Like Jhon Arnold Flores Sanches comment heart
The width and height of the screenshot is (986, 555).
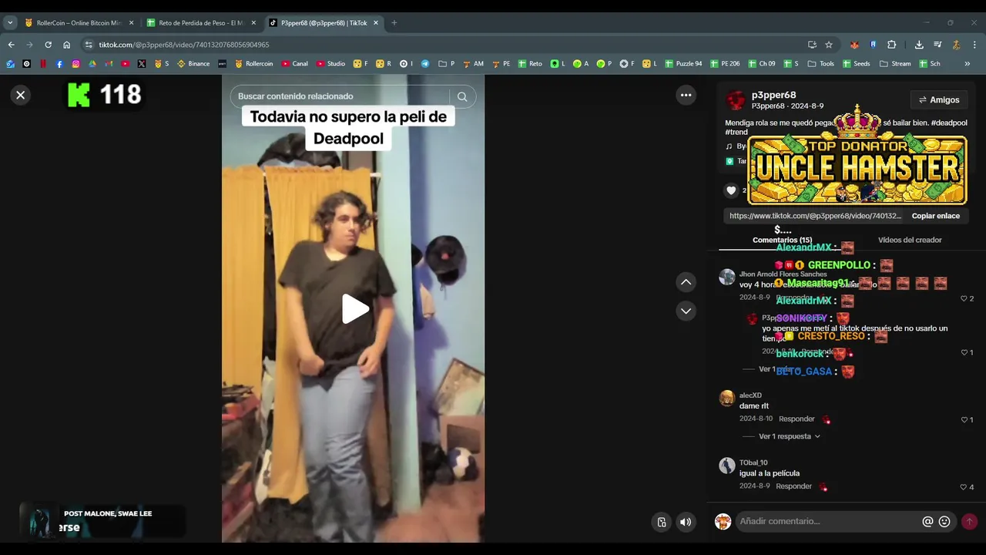click(x=964, y=298)
